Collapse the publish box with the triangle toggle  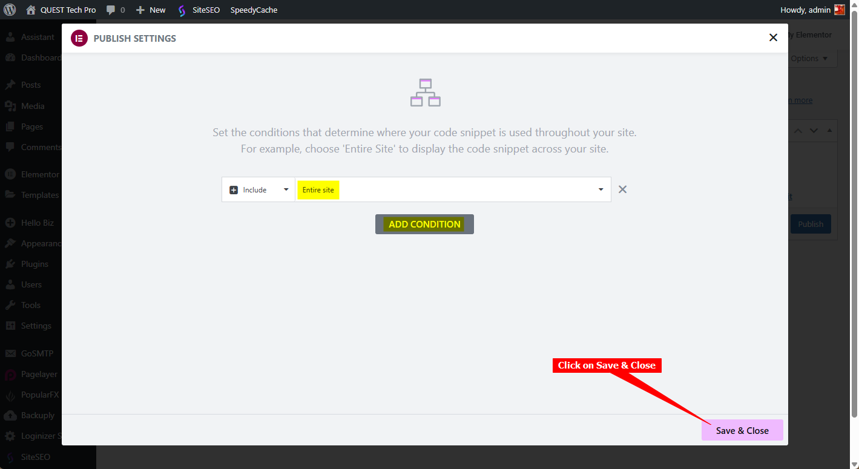point(829,131)
